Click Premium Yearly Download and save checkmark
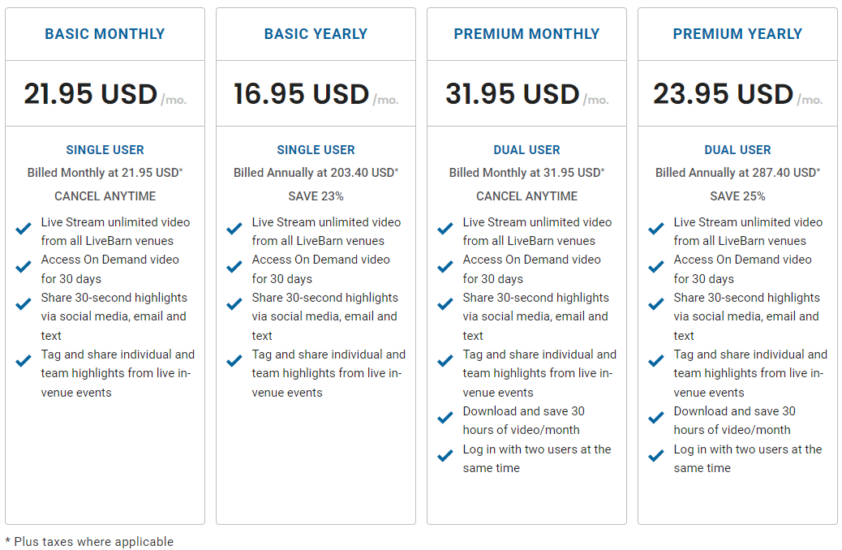842x550 pixels. click(656, 418)
